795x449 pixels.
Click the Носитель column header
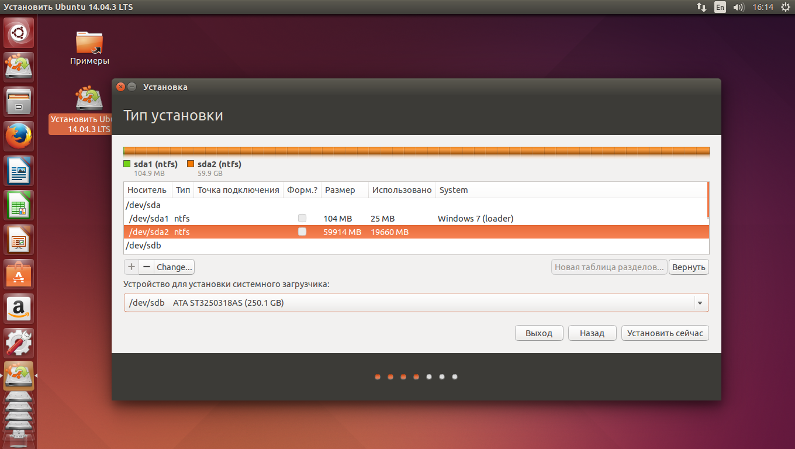(148, 190)
